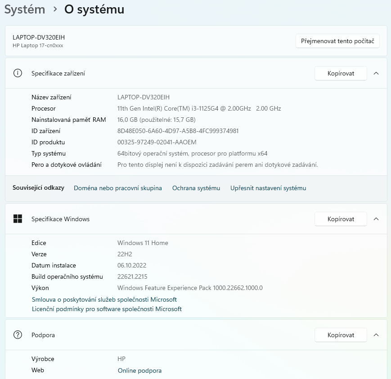Click the breadcrumb arrow between Systém and O systému
Image resolution: width=391 pixels, height=379 pixels.
[55, 9]
